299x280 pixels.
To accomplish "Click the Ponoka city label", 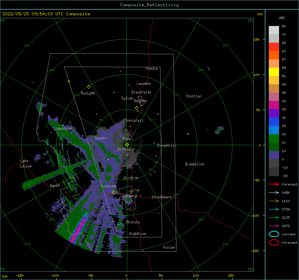I will (x=151, y=69).
